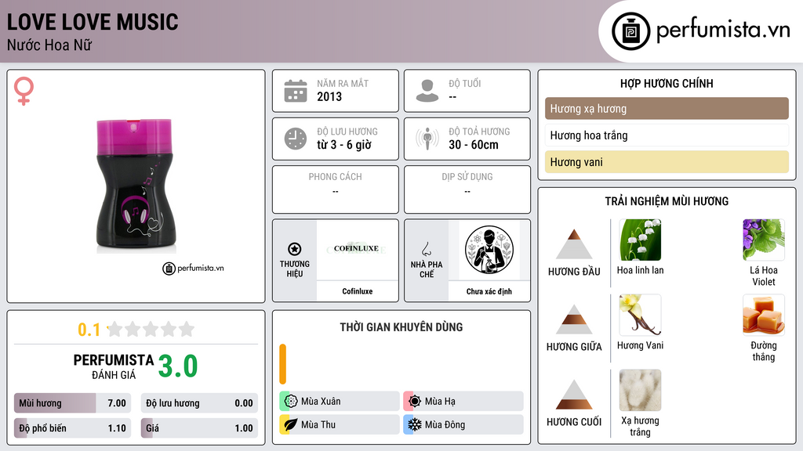Click the Độ lưu hương 0.00 score bar
Screen dimensions: 803x451
pos(199,403)
